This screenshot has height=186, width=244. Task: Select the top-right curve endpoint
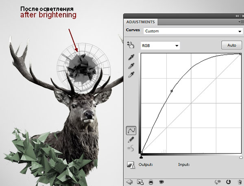pyautogui.click(x=240, y=54)
